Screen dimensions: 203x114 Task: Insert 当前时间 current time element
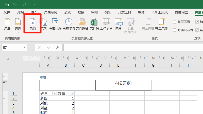[x=69, y=24]
